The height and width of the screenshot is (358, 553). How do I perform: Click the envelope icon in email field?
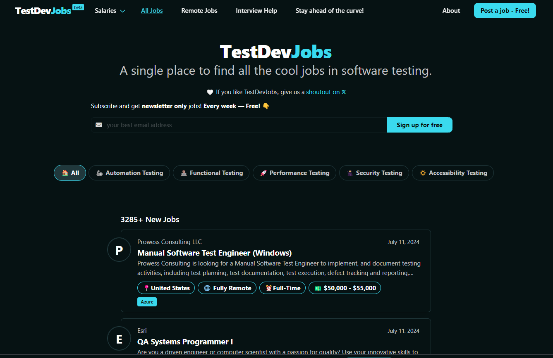click(99, 125)
